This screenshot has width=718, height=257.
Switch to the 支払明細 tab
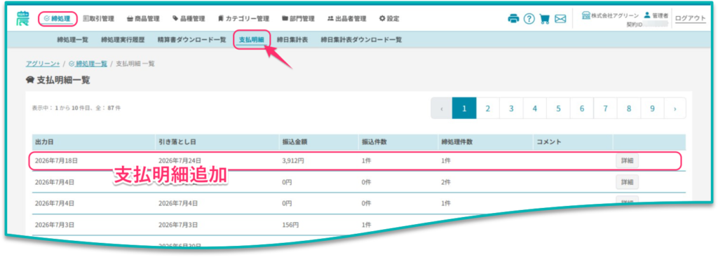252,40
